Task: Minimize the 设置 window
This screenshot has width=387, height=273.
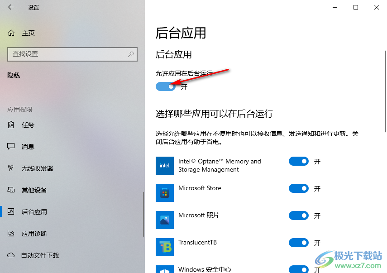Action: pos(335,7)
